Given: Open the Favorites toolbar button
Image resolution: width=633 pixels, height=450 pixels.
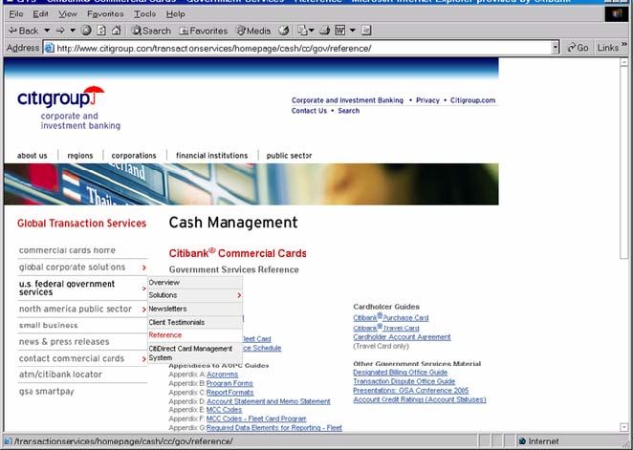Looking at the screenshot, I should (203, 31).
